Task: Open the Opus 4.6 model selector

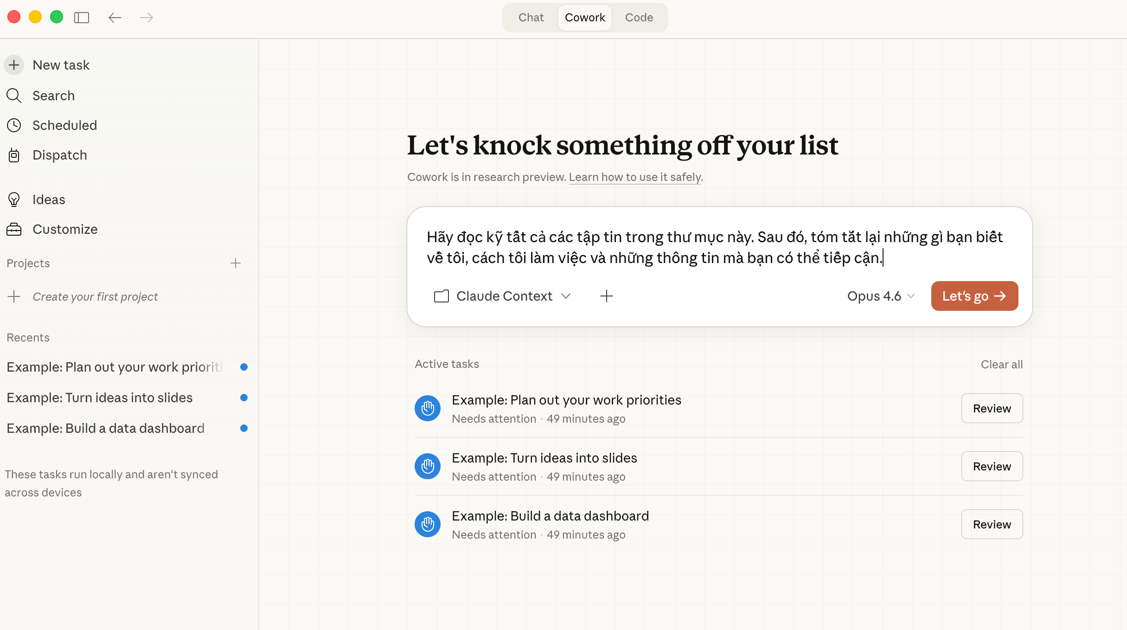Action: click(x=880, y=296)
